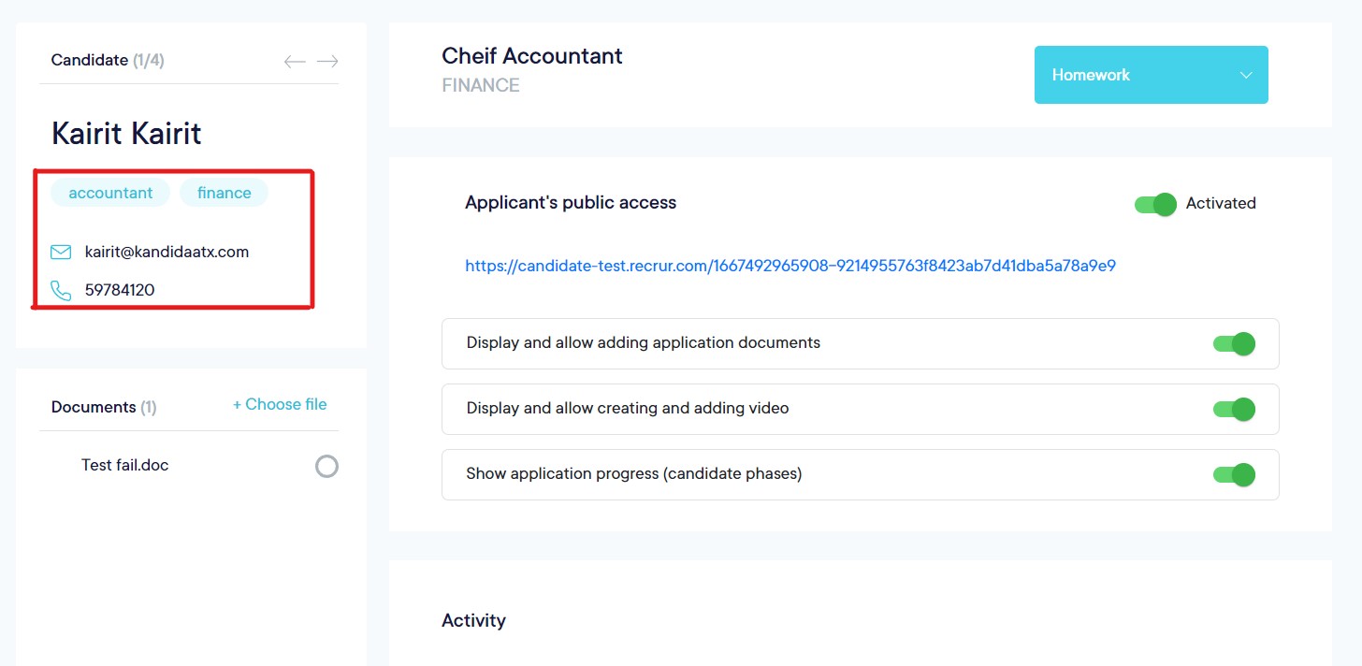Go to the previous candidate arrow
1362x666 pixels.
tap(295, 62)
